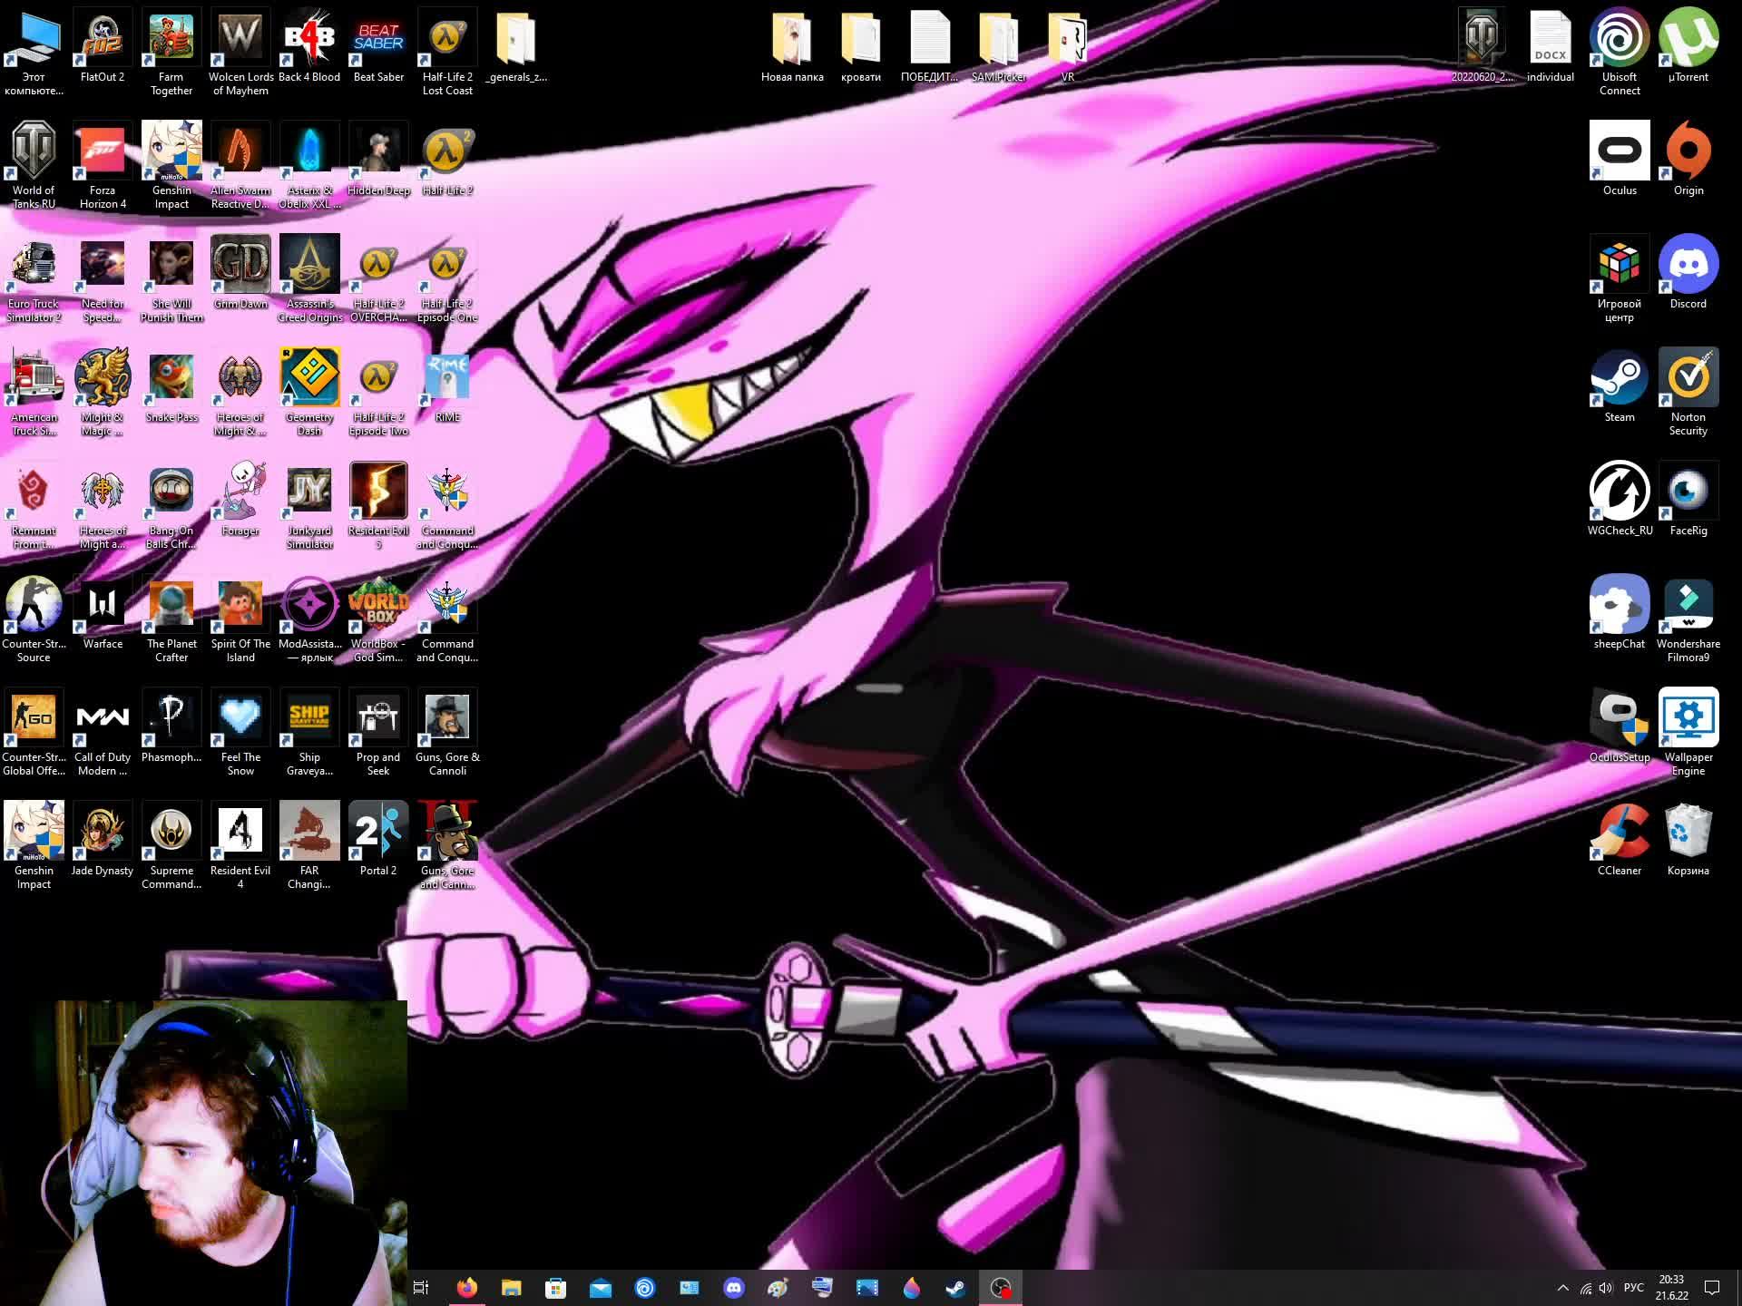Image resolution: width=1742 pixels, height=1306 pixels.
Task: Open File Explorer in taskbar
Action: (512, 1288)
